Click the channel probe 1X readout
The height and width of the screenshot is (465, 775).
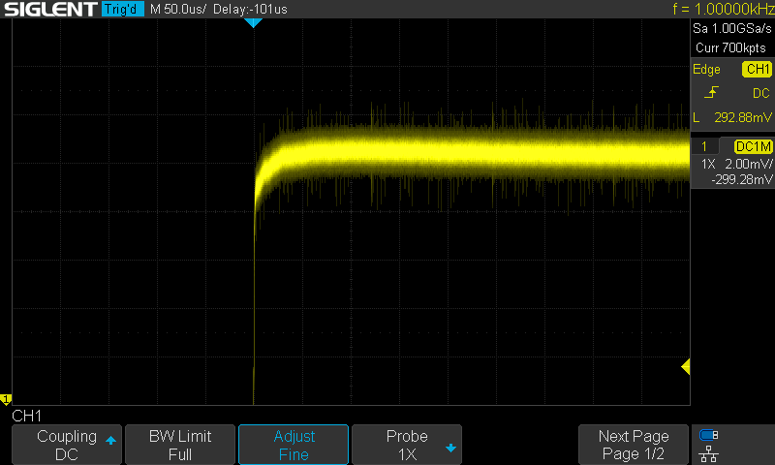click(x=708, y=164)
